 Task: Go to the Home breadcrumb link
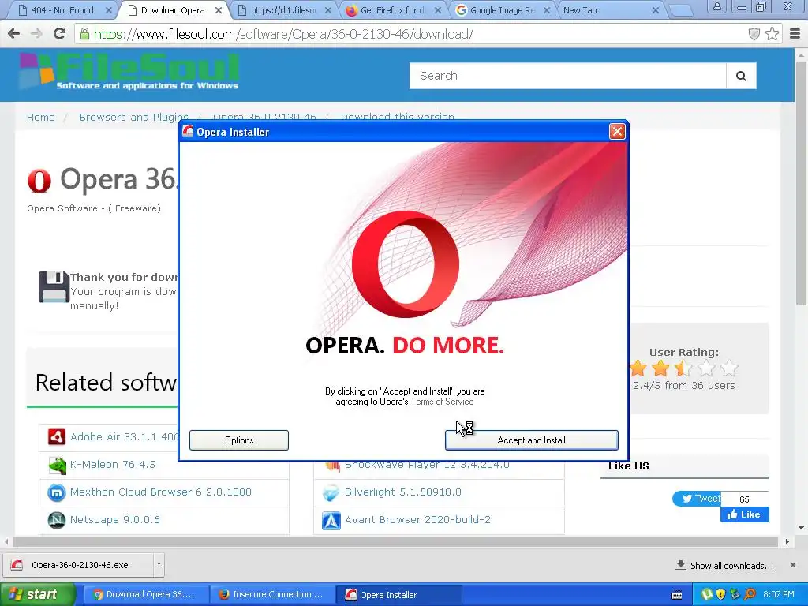41,117
